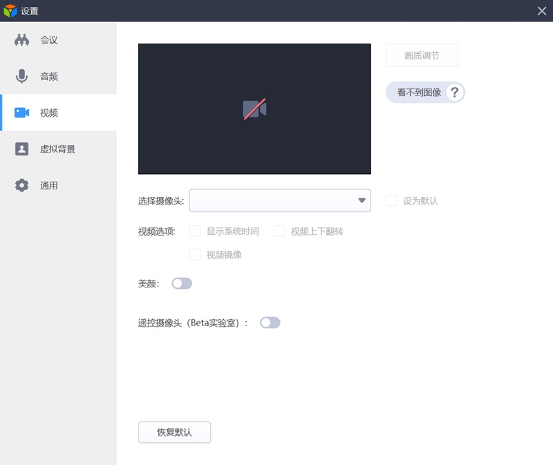Click the microphone icon beside 音频
The image size is (553, 465).
coord(23,76)
